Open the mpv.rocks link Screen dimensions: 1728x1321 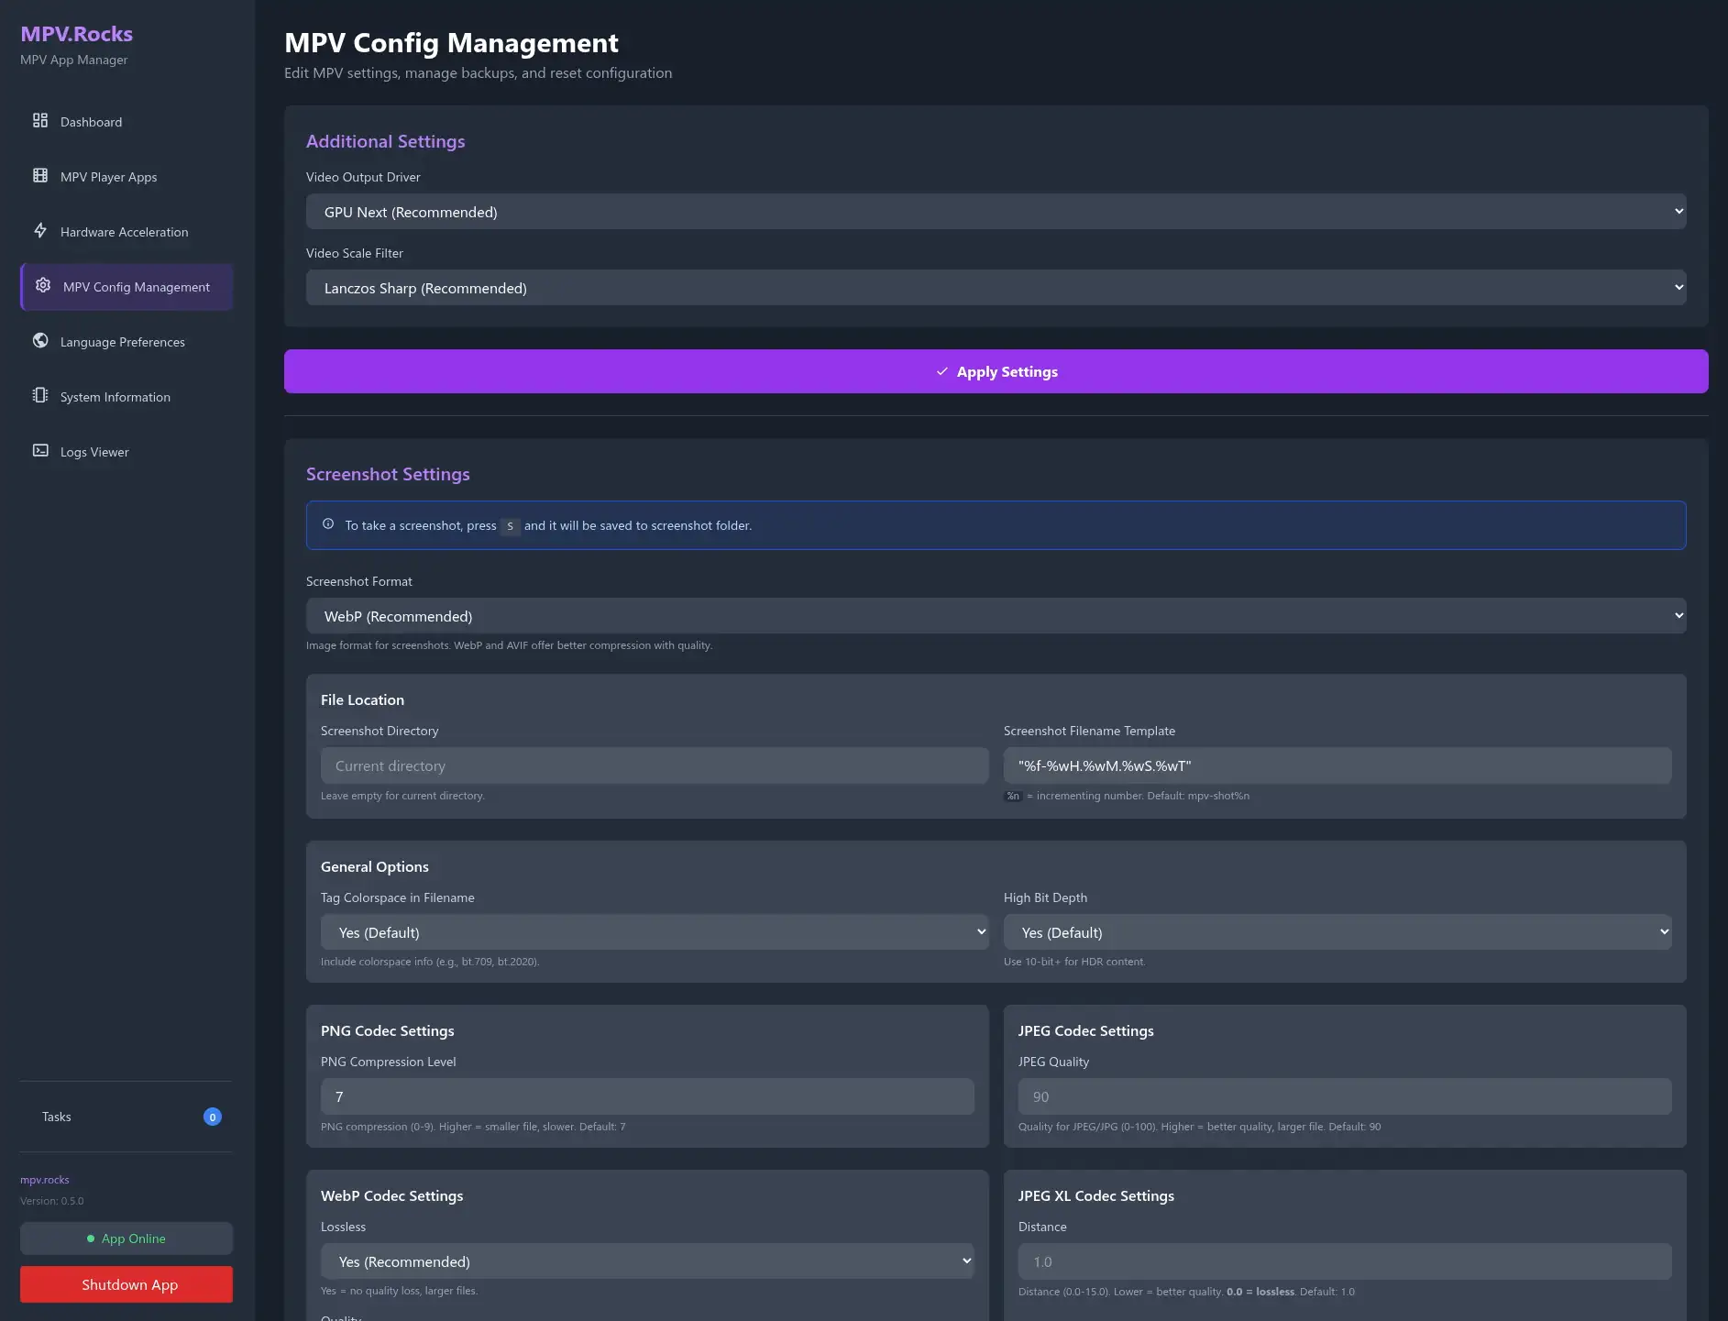[x=45, y=1180]
